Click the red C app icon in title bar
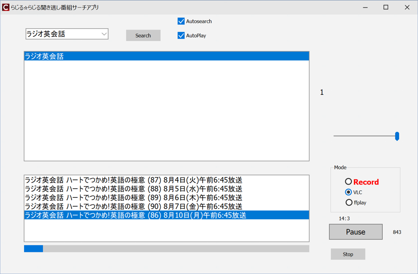Screen dimensions: 418x274 pyautogui.click(x=5, y=7)
